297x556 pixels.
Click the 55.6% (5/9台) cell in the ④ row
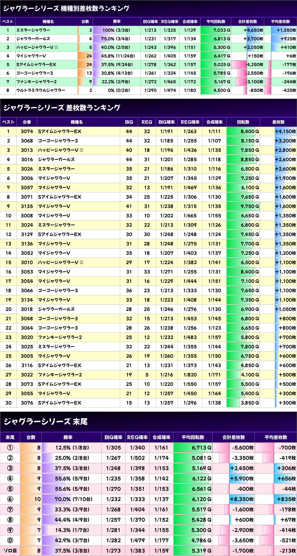point(72,479)
